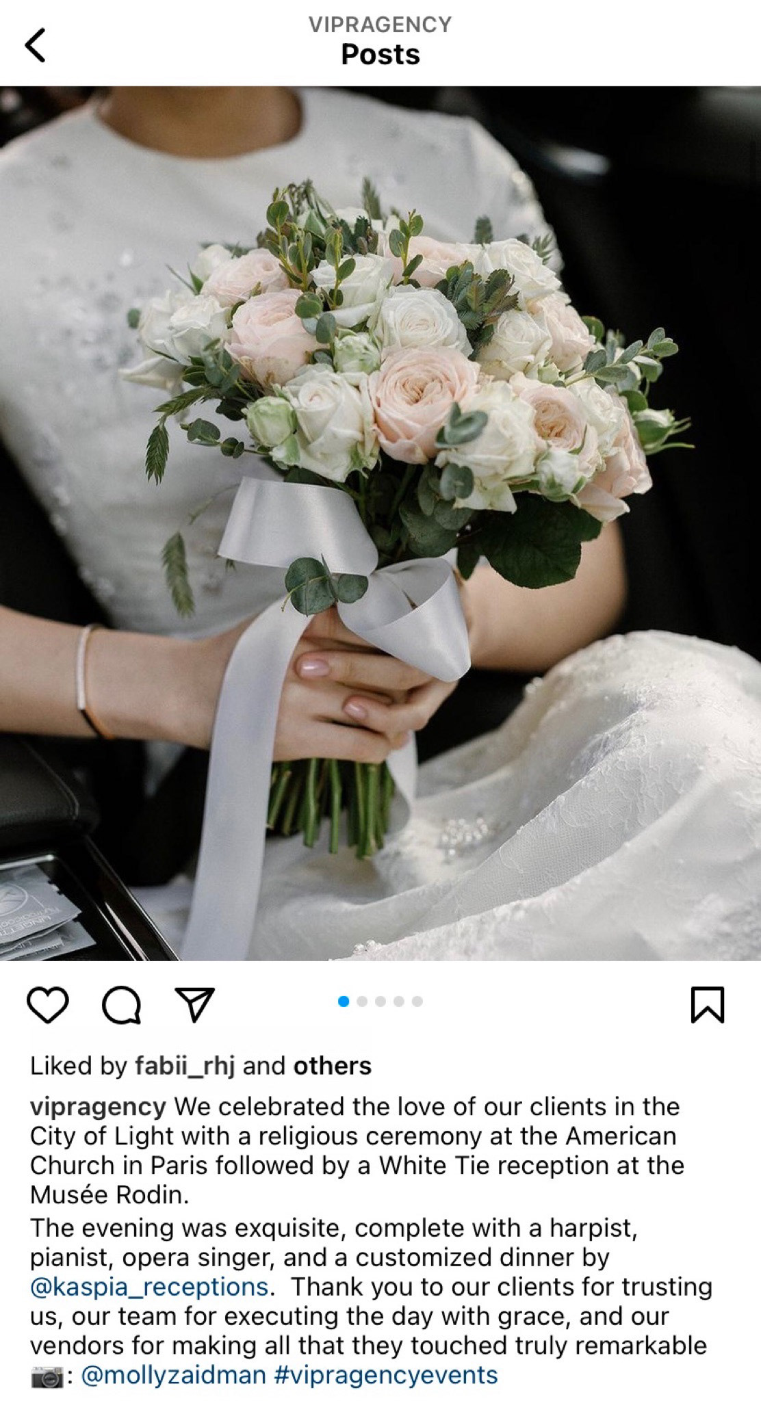Select fourth carousel page dot

tap(399, 1001)
